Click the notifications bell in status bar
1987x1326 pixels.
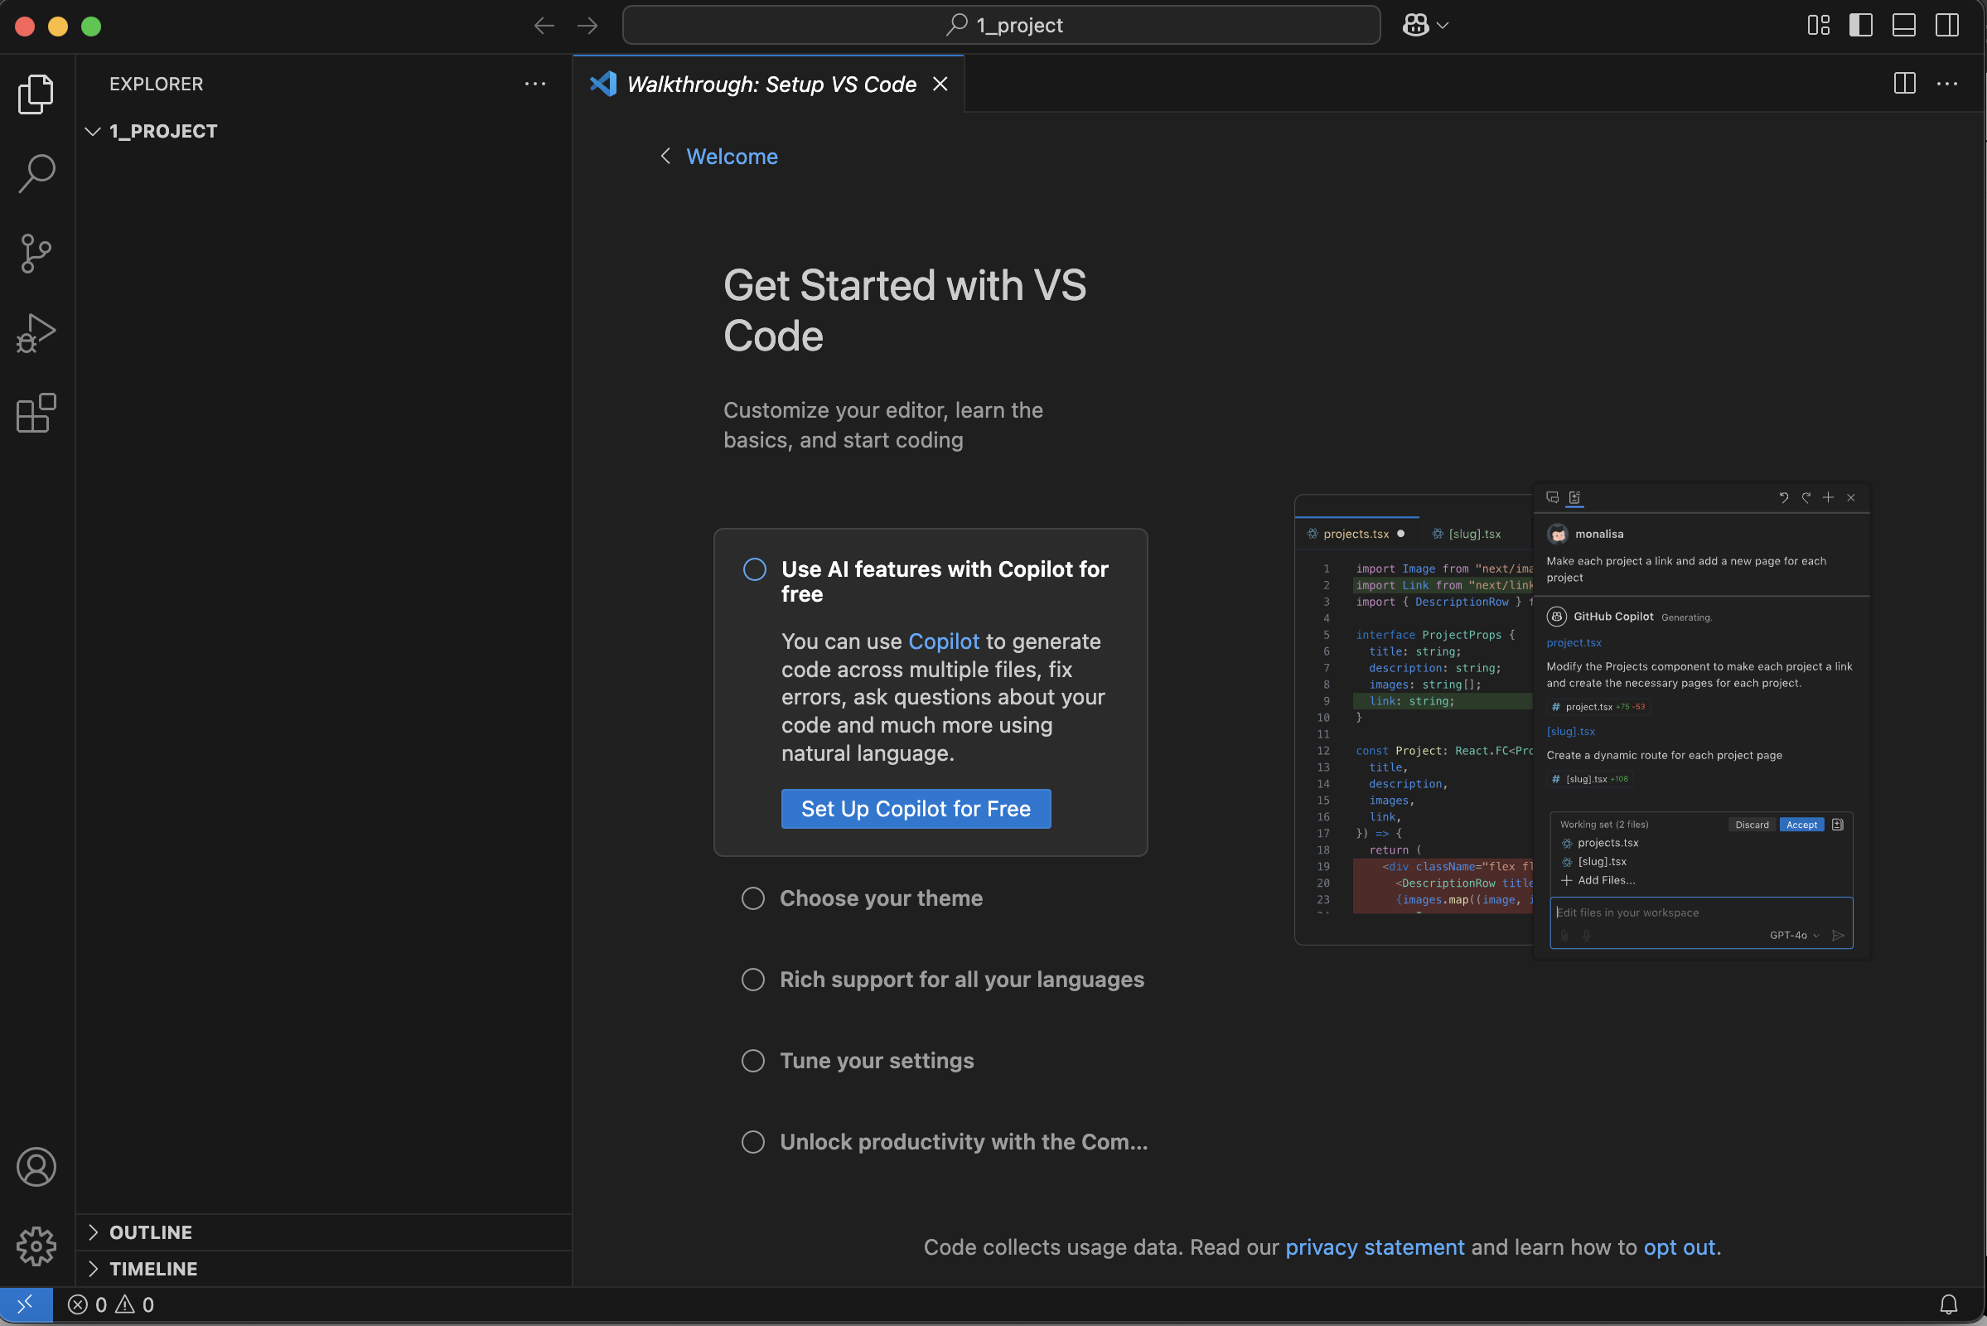(1948, 1304)
